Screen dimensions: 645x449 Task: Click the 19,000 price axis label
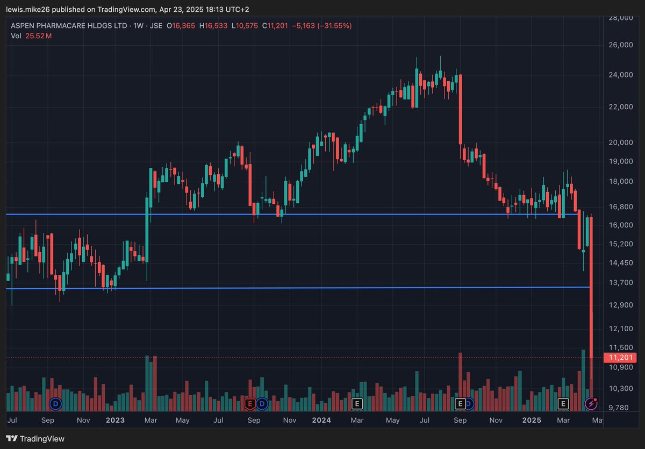coord(620,161)
